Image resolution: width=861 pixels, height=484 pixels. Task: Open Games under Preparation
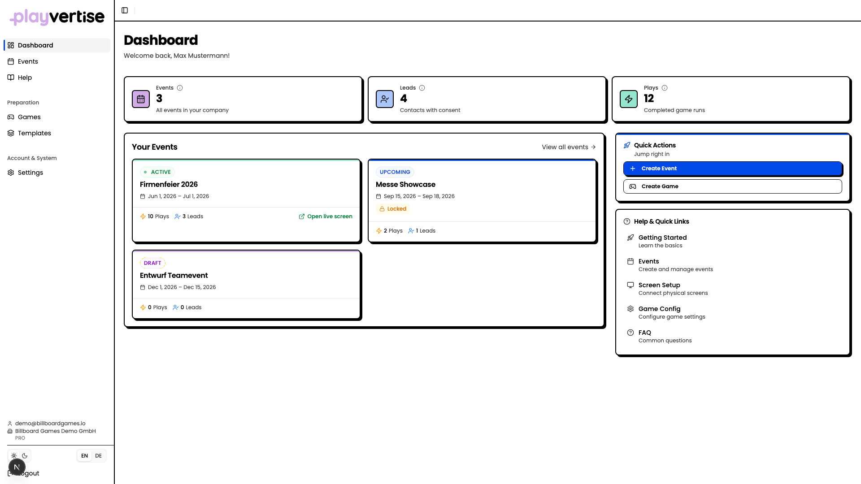click(x=57, y=117)
